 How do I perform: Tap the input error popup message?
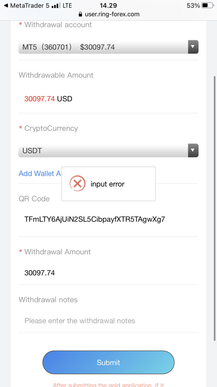coord(107,184)
